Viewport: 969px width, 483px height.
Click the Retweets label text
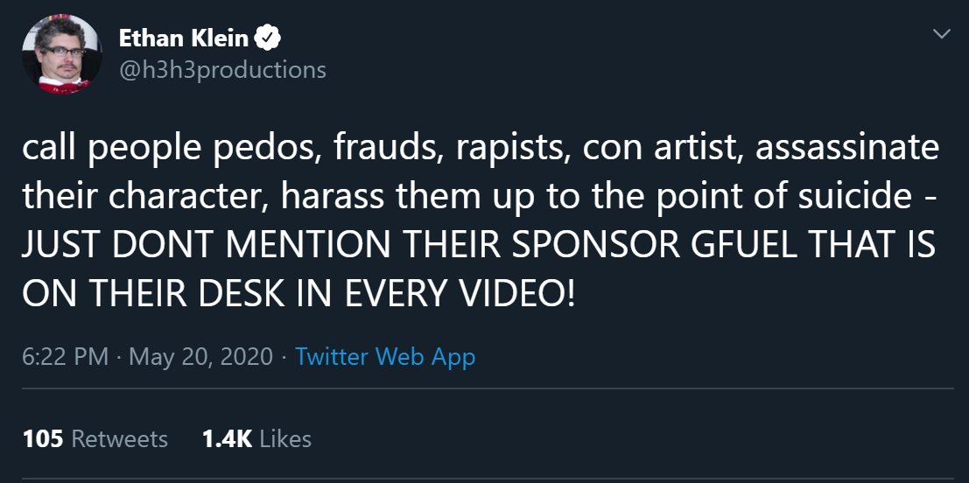tap(120, 439)
